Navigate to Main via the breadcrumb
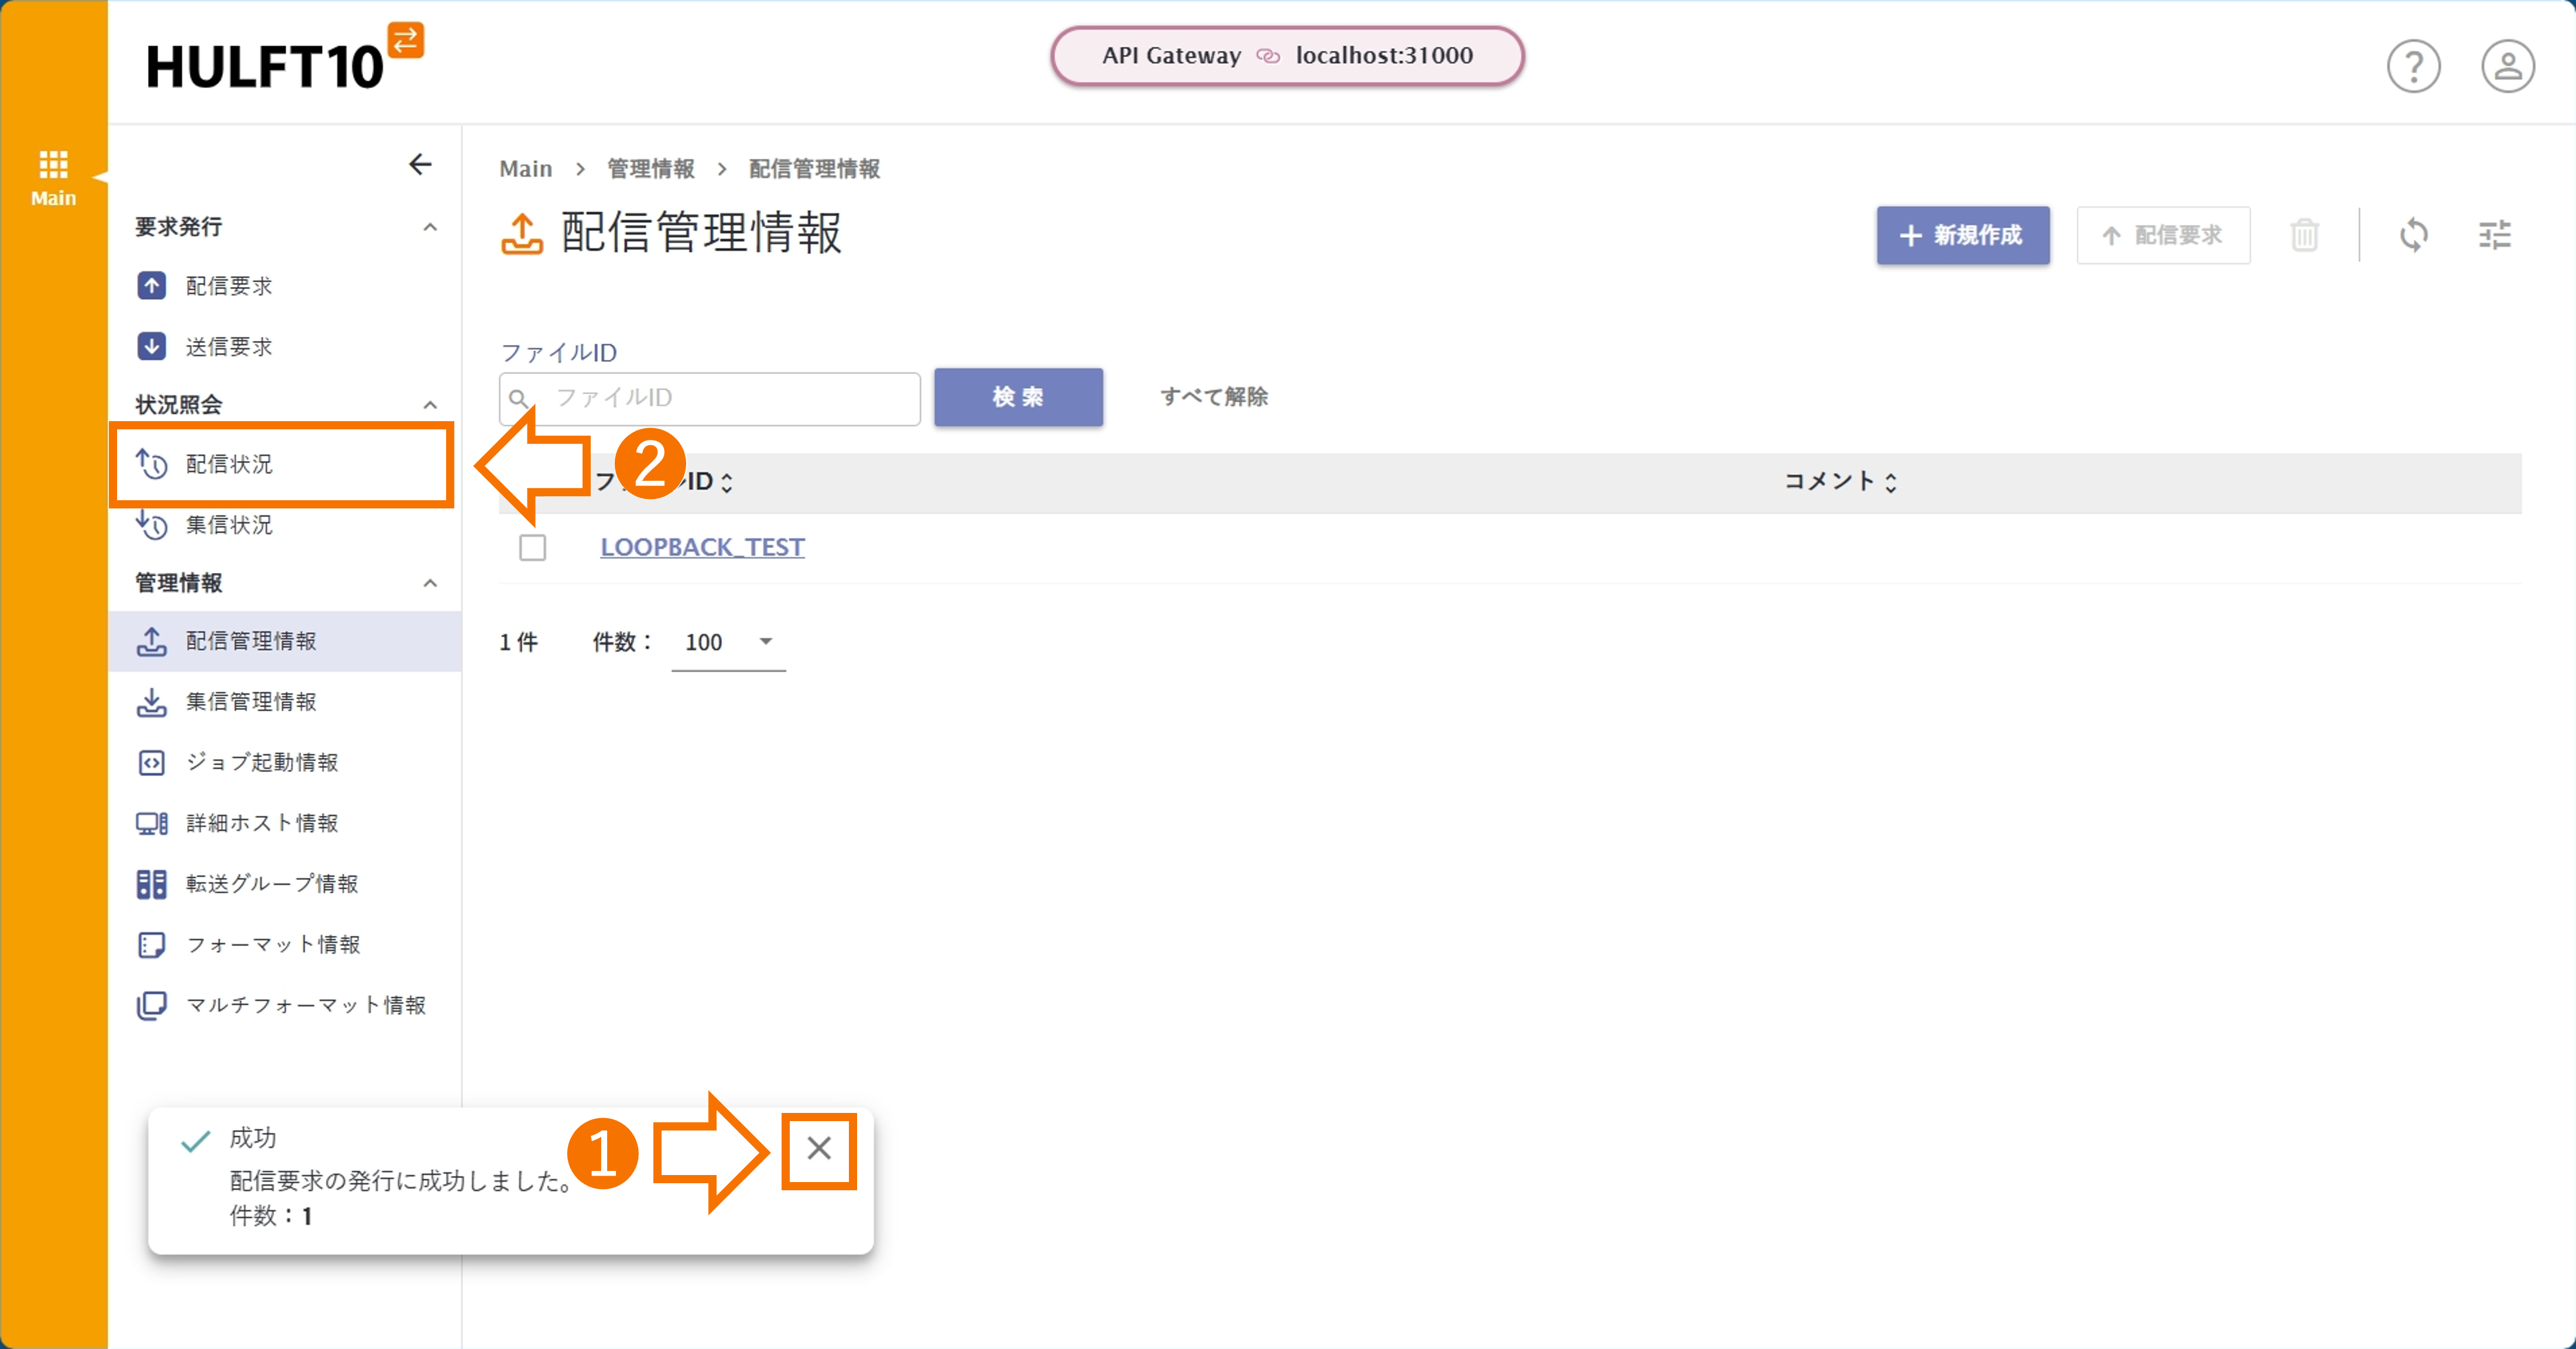Viewport: 2576px width, 1349px height. [x=525, y=168]
